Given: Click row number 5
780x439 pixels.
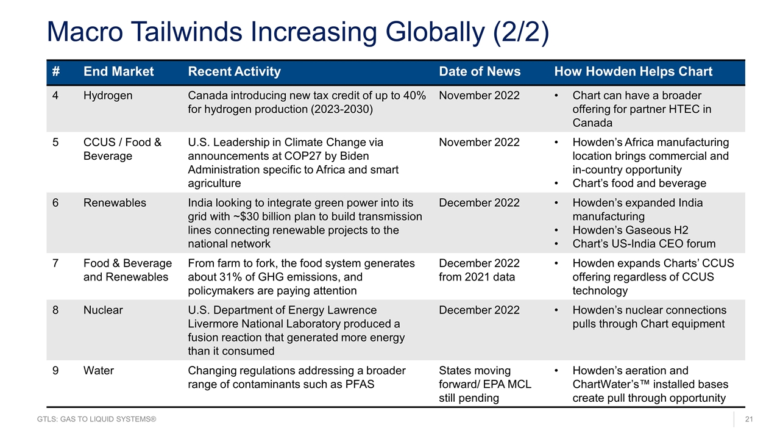Looking at the screenshot, I should pyautogui.click(x=55, y=143).
